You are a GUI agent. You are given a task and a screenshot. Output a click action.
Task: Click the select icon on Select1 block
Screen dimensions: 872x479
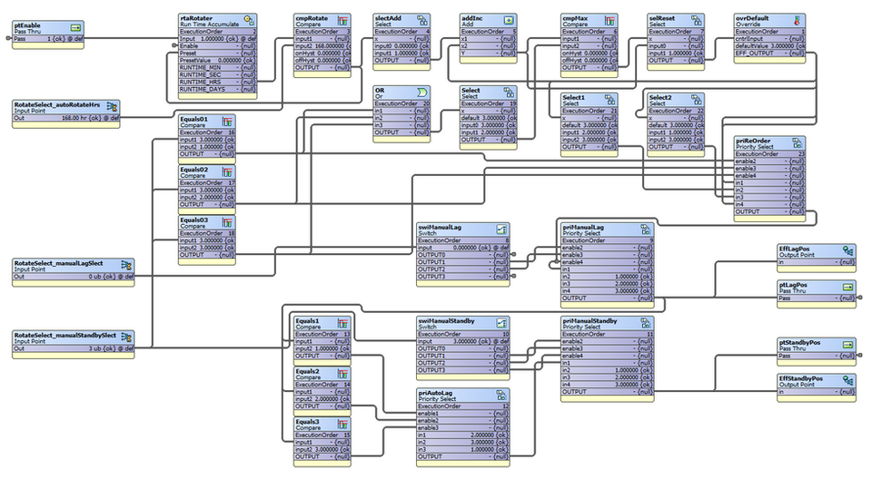tap(610, 100)
